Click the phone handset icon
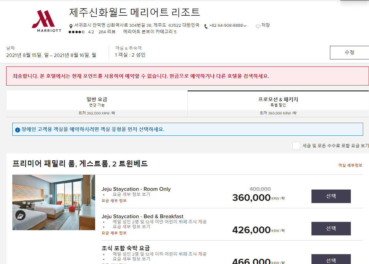This screenshot has width=369, height=264. coord(206,26)
